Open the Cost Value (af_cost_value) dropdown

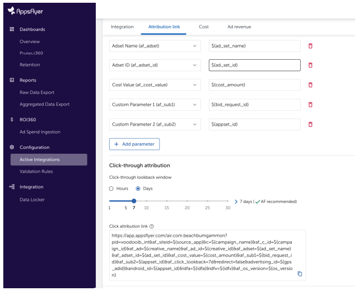(x=155, y=85)
